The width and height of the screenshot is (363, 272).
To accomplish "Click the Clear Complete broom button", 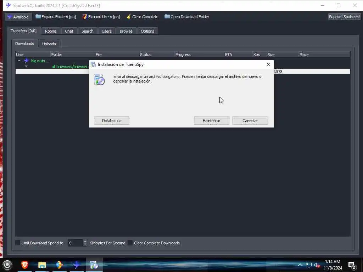I will tap(143, 17).
